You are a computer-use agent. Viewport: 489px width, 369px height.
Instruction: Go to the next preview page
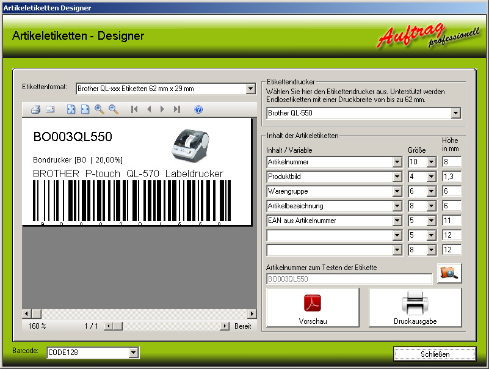point(162,109)
